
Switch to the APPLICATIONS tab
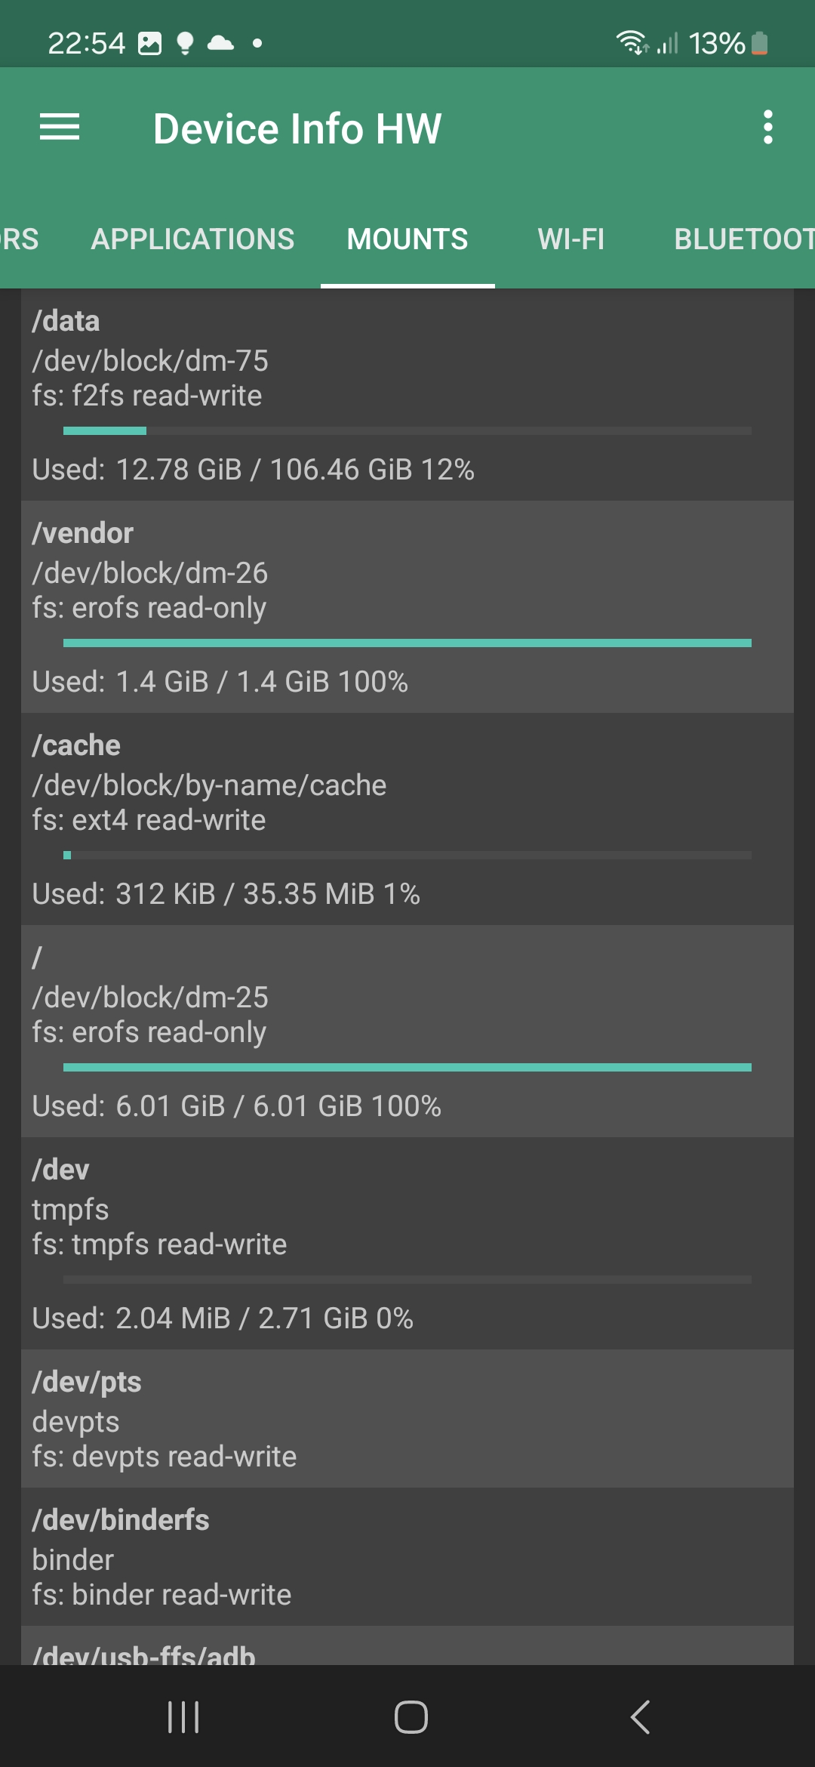192,239
